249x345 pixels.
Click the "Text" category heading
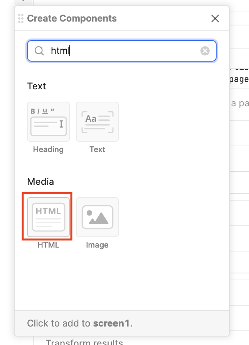pyautogui.click(x=37, y=86)
